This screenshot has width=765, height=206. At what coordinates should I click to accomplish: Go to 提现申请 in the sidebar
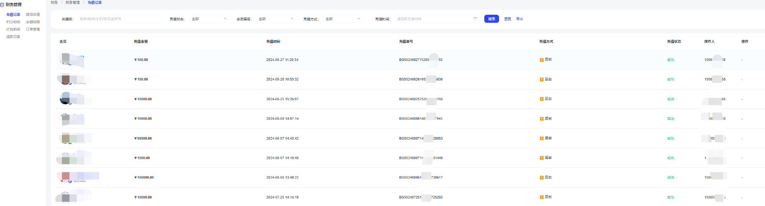33,15
